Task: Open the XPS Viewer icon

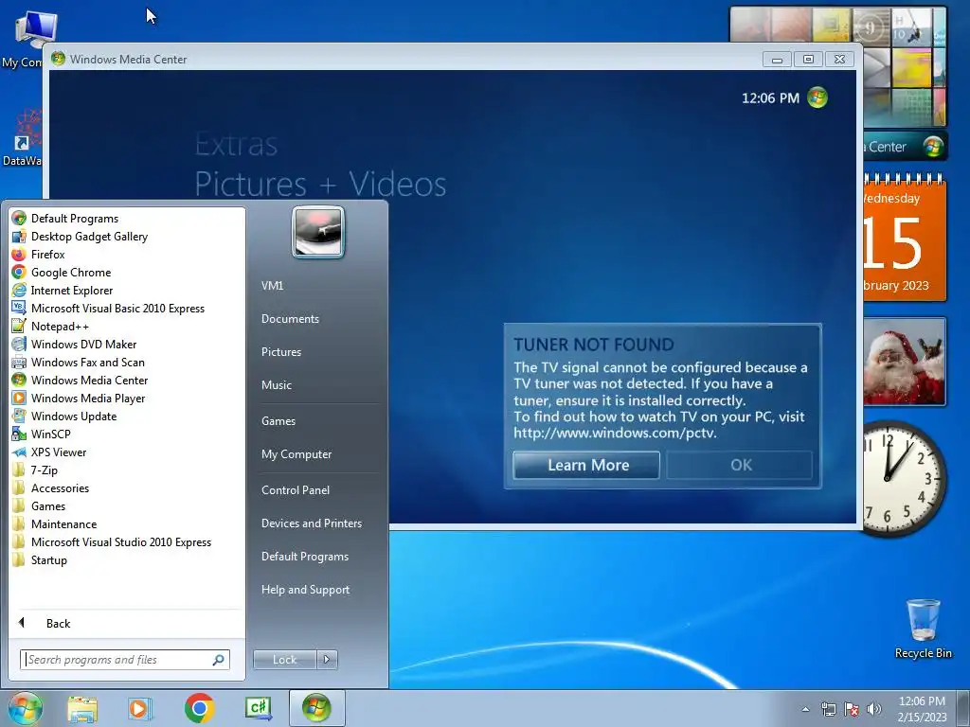Action: pos(19,452)
